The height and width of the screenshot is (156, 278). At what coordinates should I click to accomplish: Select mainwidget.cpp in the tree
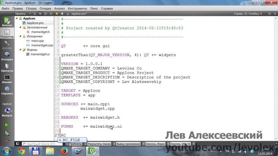(x=42, y=45)
